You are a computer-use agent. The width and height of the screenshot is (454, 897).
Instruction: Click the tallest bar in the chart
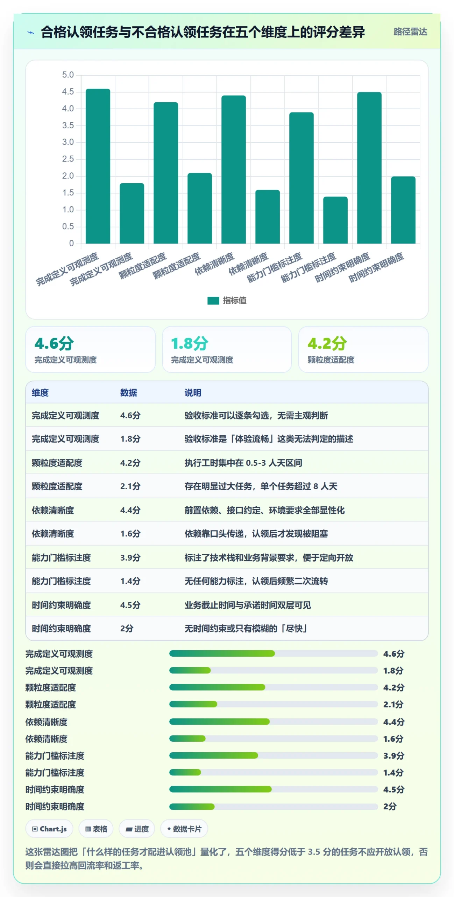(x=98, y=166)
